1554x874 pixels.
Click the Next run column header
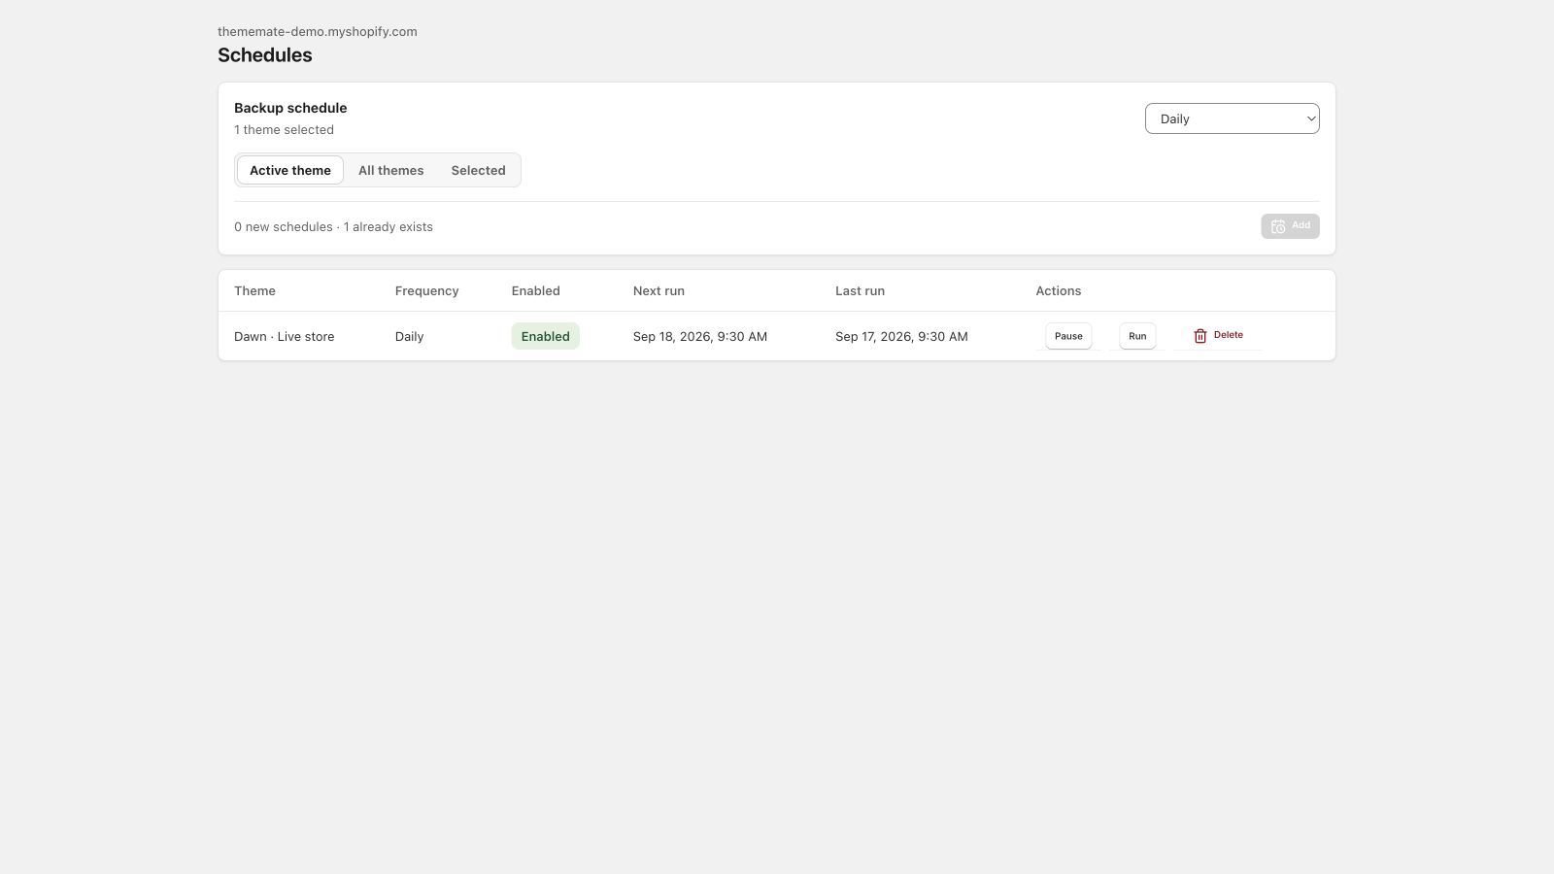[x=659, y=291]
